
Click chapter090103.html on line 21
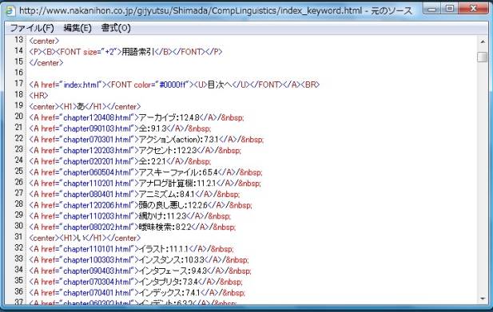click(x=97, y=128)
